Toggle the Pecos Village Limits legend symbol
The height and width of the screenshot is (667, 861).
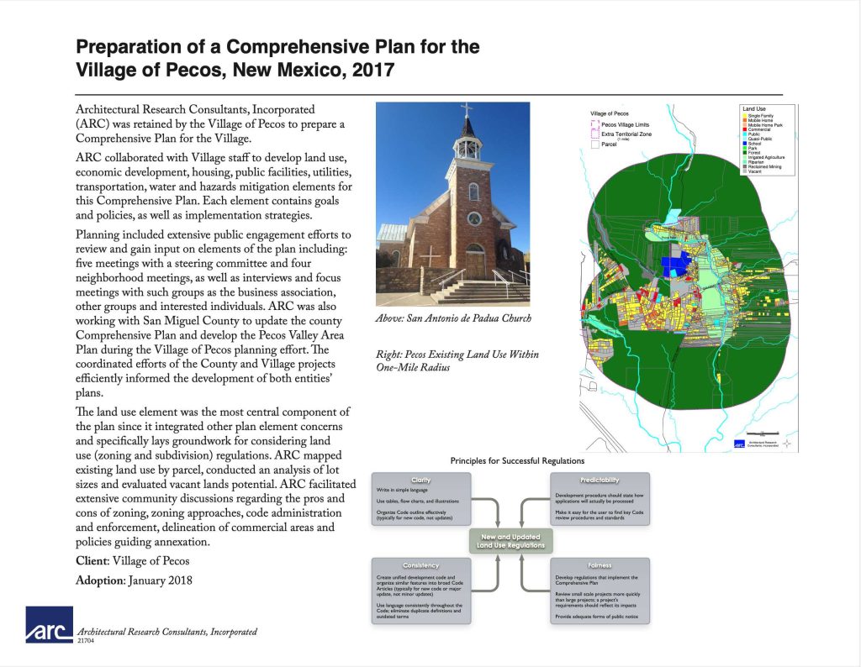595,123
